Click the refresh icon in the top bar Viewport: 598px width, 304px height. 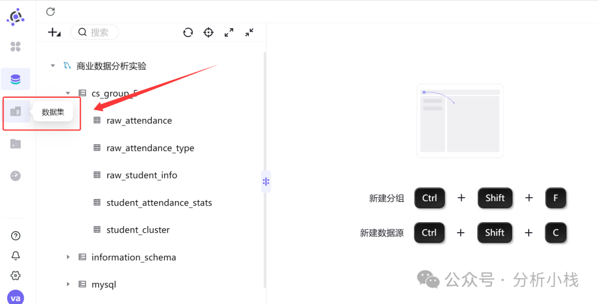50,12
